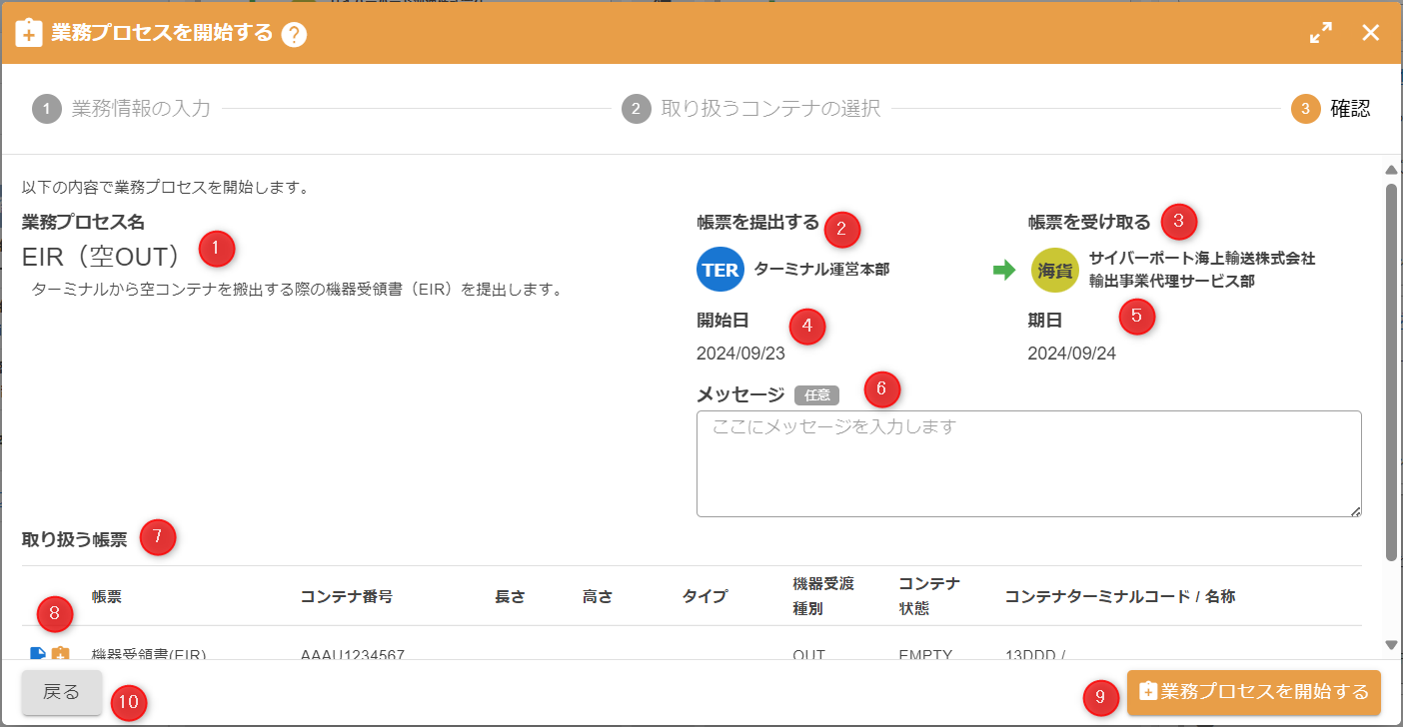The image size is (1403, 727).
Task: Click the help question mark icon
Action: 294,34
